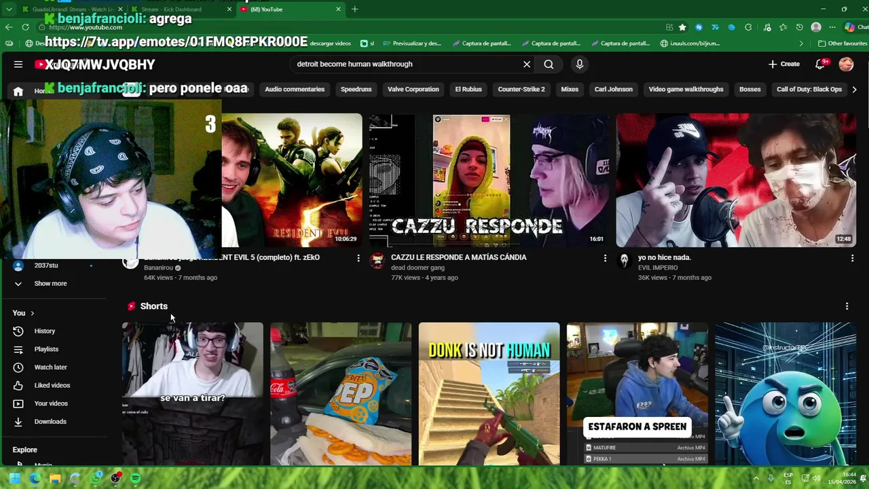This screenshot has height=489, width=869.
Task: Open a new browser tab
Action: click(354, 10)
